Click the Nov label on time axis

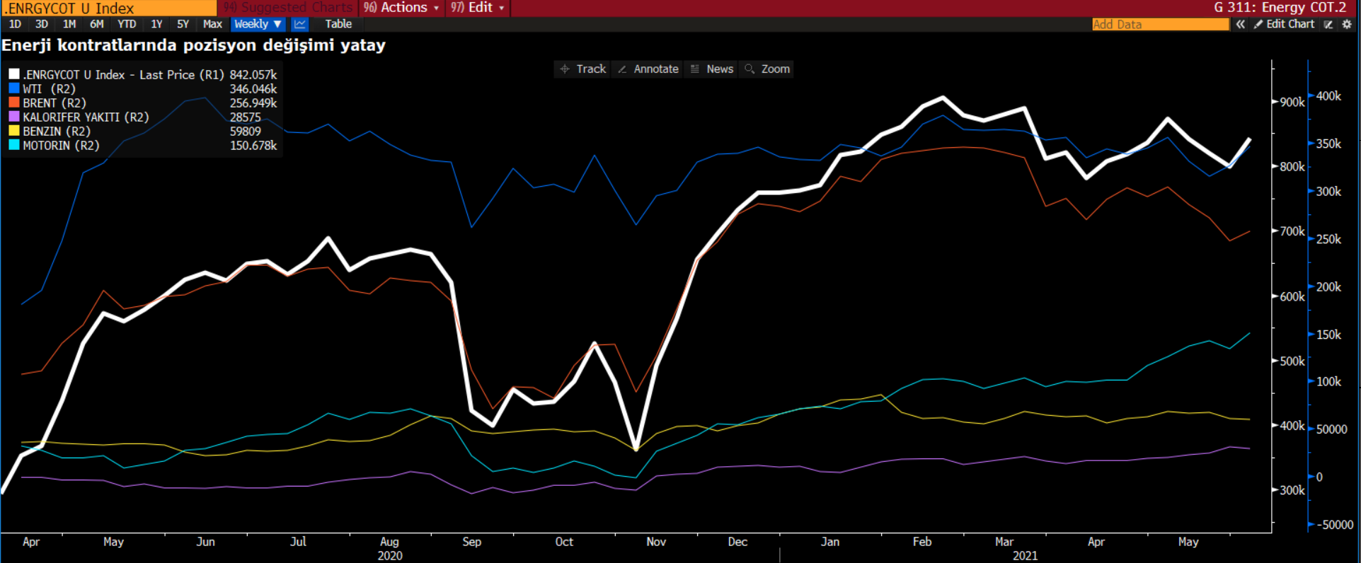coord(656,542)
